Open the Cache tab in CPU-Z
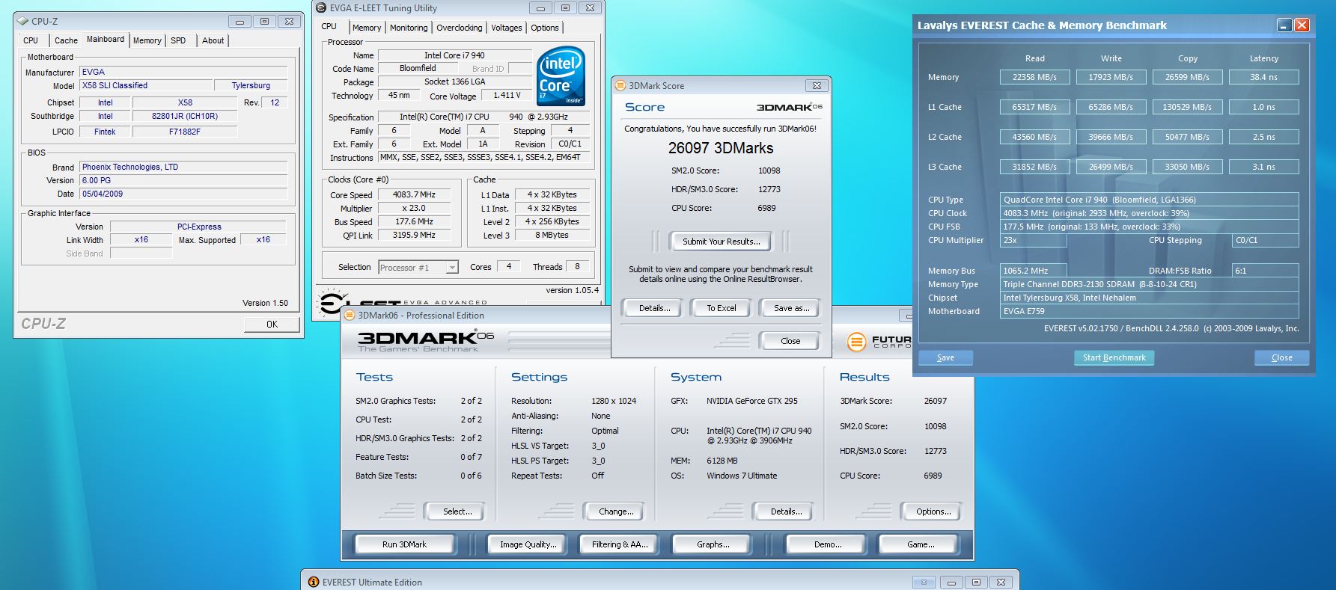Viewport: 1336px width, 590px height. pos(66,40)
